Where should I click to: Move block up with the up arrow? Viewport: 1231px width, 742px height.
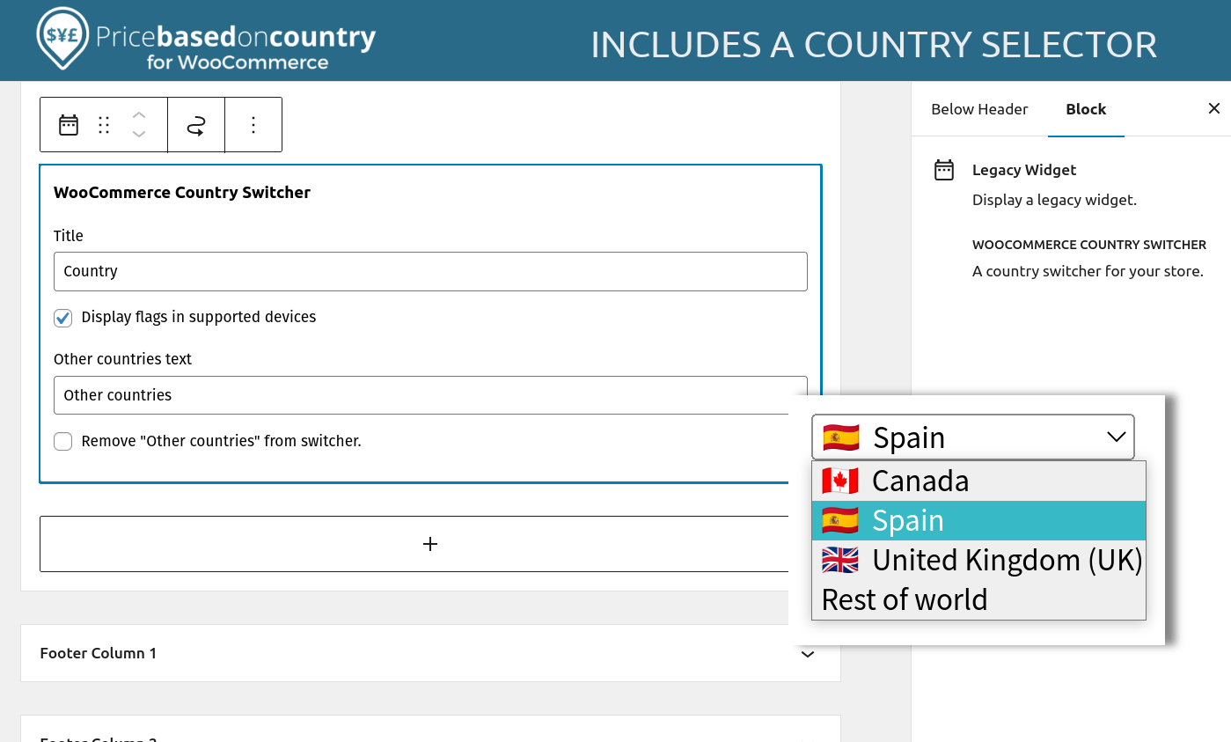139,115
